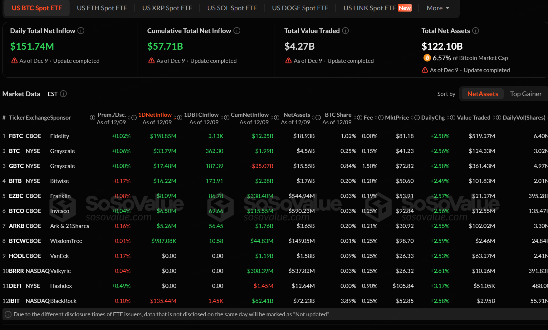Open info icon left of NetAssets header
The height and width of the screenshot is (330, 548).
coord(276,118)
